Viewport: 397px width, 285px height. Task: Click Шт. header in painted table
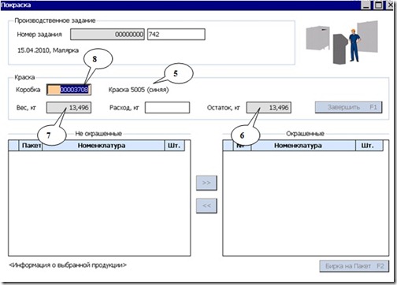pyautogui.click(x=369, y=146)
